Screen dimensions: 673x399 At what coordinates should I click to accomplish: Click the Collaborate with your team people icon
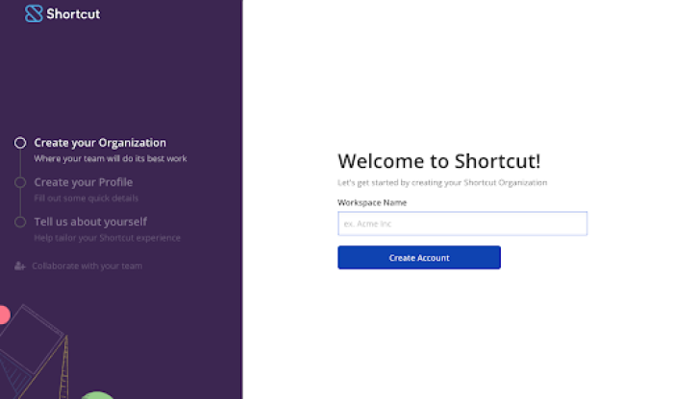point(20,266)
